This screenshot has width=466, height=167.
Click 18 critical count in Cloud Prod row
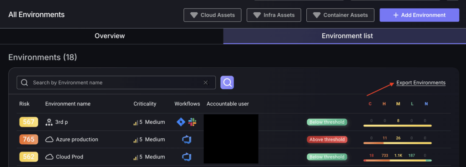click(371, 156)
